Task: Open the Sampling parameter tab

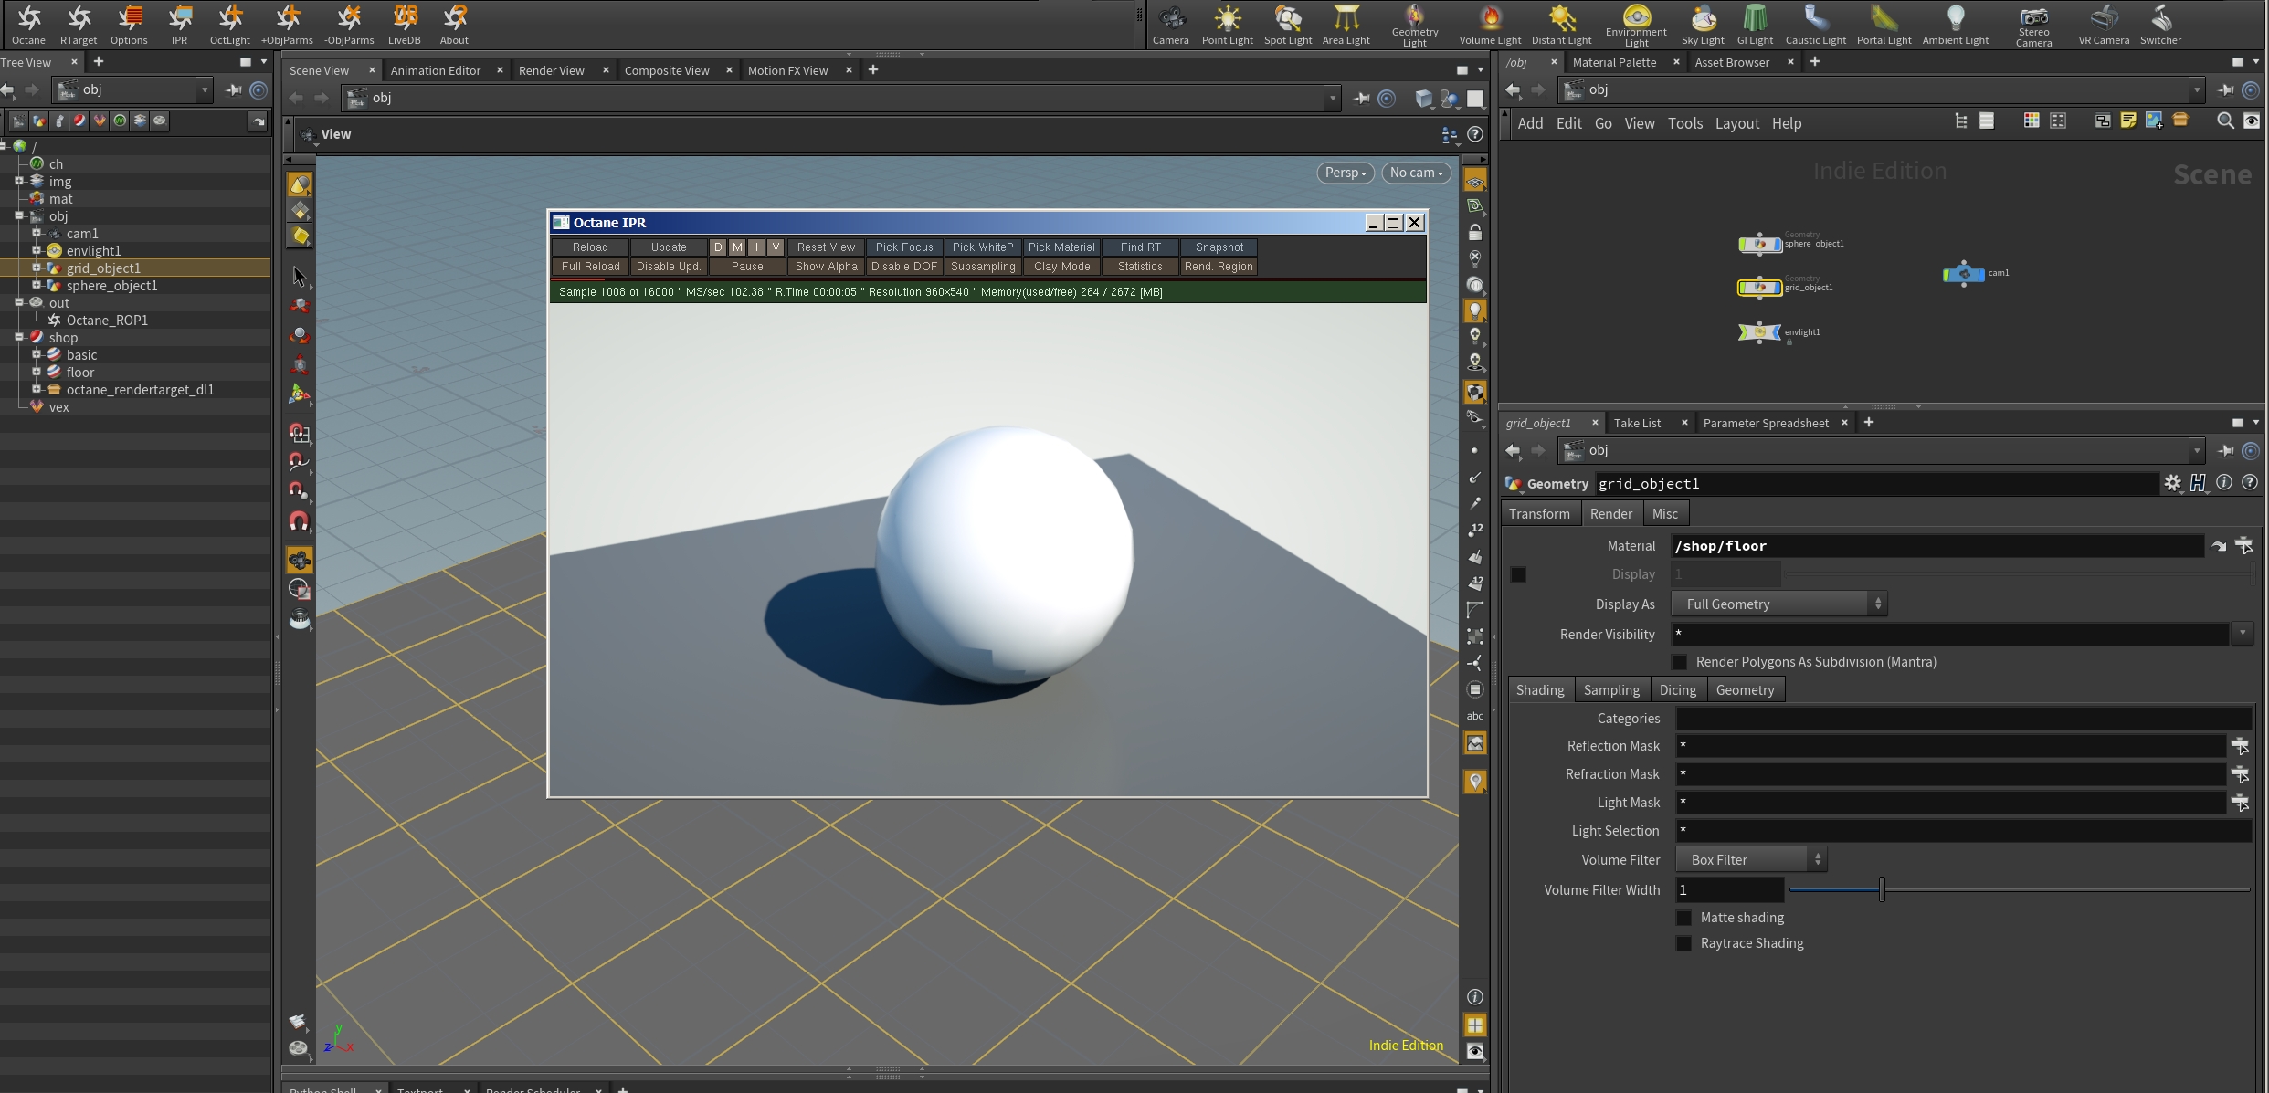Action: coord(1611,690)
